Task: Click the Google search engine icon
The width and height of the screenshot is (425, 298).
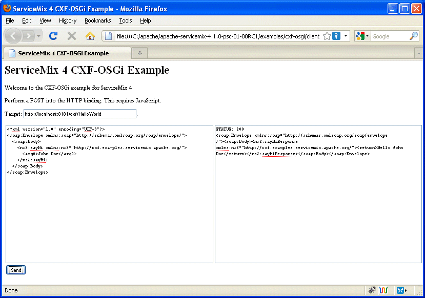Action: point(360,36)
